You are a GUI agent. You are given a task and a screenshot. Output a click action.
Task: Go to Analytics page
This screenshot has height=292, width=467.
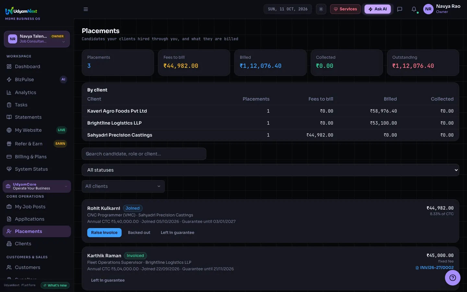pyautogui.click(x=37, y=92)
